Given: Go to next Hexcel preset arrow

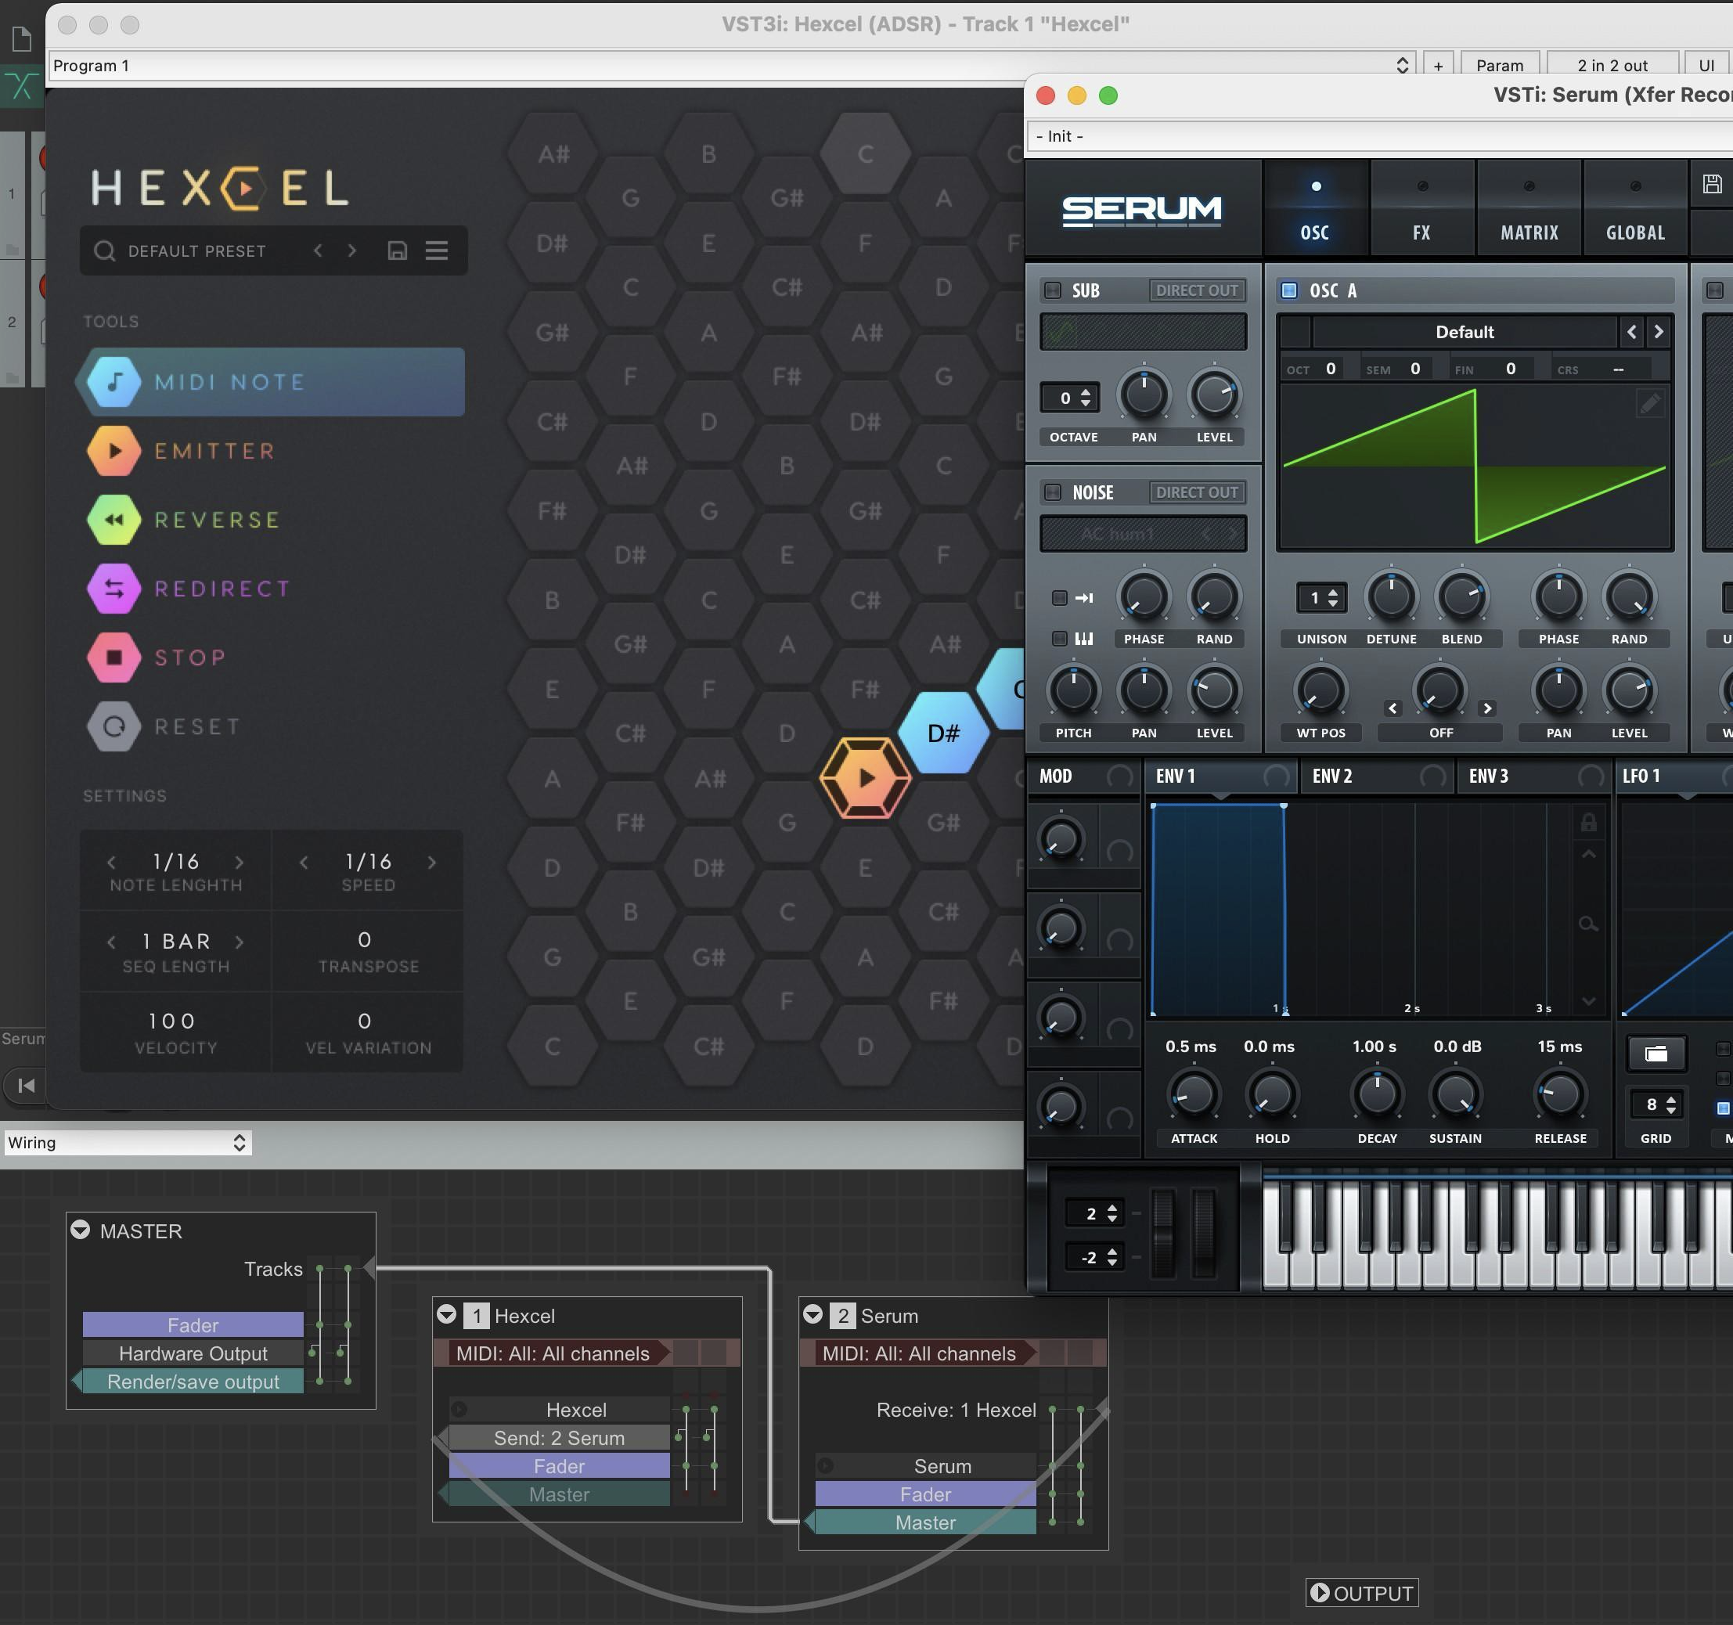Looking at the screenshot, I should [x=351, y=251].
